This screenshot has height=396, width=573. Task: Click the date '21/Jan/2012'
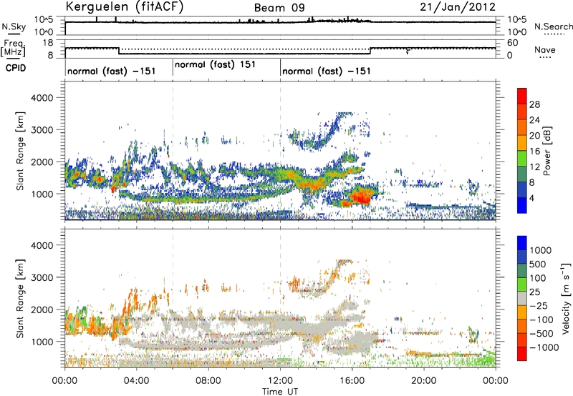point(458,7)
